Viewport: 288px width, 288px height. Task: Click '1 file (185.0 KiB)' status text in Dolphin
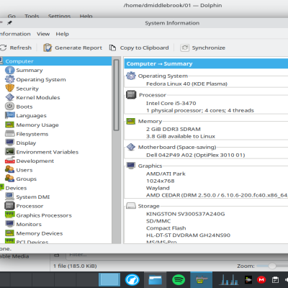tap(75, 266)
